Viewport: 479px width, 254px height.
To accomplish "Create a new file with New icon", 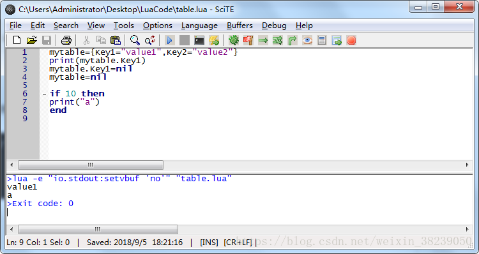I will tap(17, 40).
